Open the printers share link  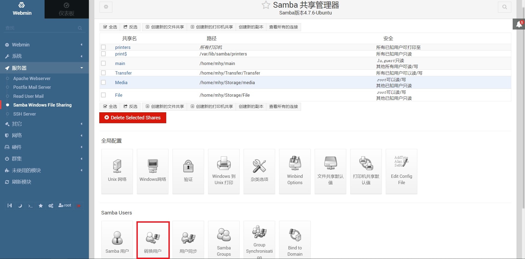tap(123, 47)
